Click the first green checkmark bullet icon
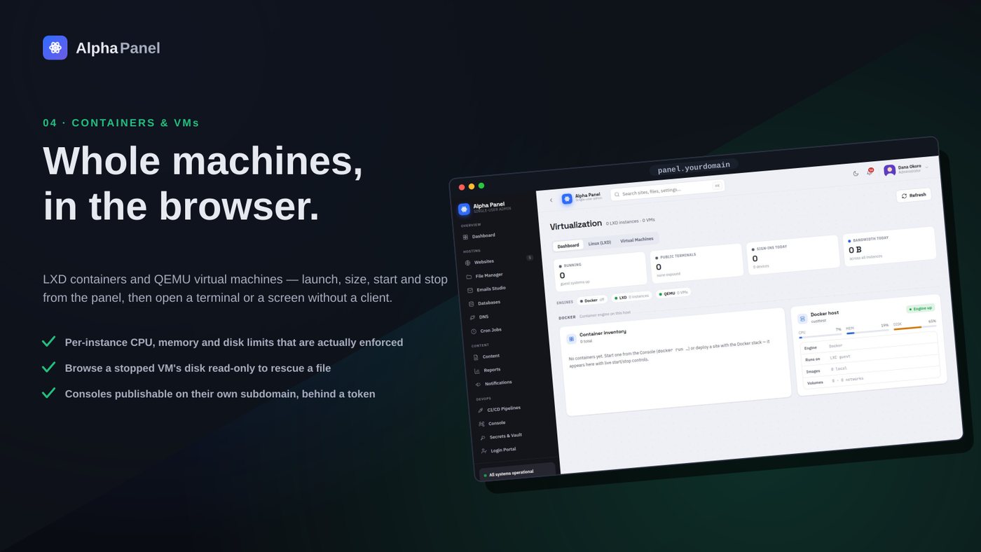This screenshot has width=981, height=552. click(48, 342)
